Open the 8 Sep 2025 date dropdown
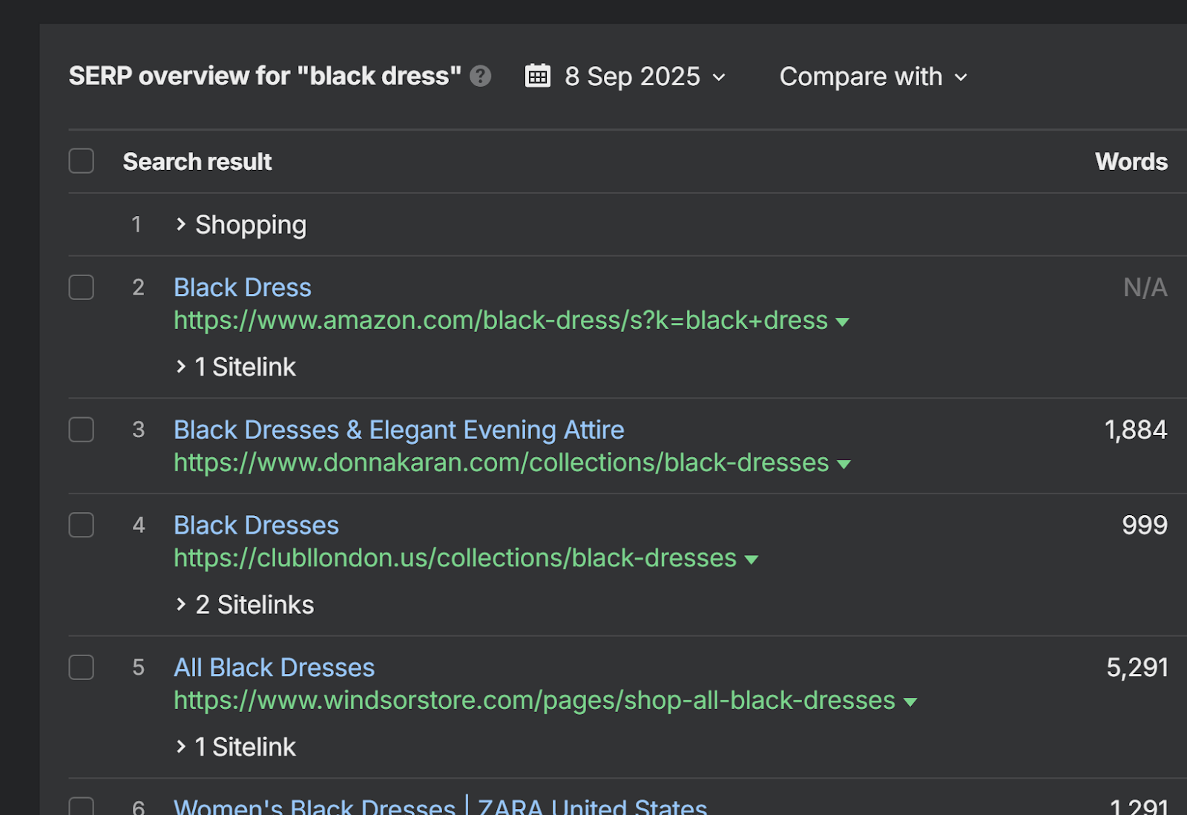The width and height of the screenshot is (1187, 815). tap(644, 76)
